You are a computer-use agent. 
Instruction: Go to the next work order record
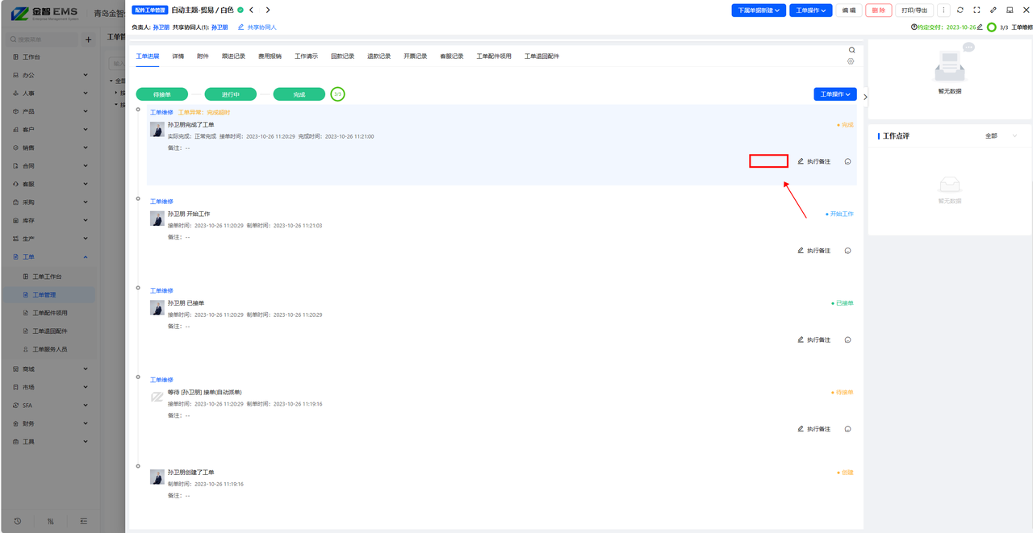point(268,10)
